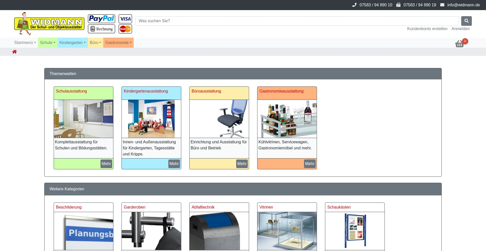Click the blue notice board image

pos(355,231)
